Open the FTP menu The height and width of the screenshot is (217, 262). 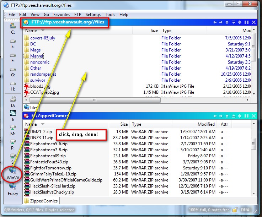[x=78, y=15]
